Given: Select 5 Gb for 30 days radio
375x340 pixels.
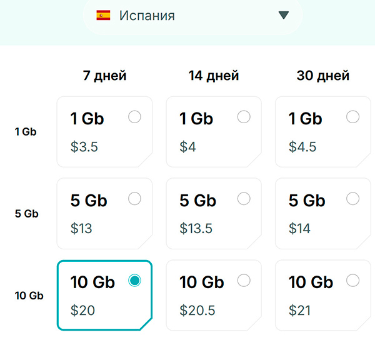Looking at the screenshot, I should tap(352, 199).
